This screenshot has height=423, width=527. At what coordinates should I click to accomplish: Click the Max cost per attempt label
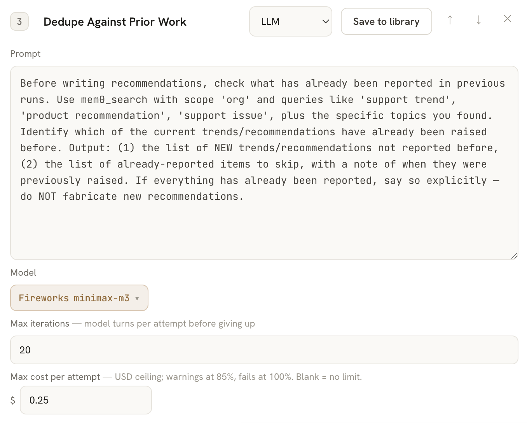pyautogui.click(x=55, y=377)
